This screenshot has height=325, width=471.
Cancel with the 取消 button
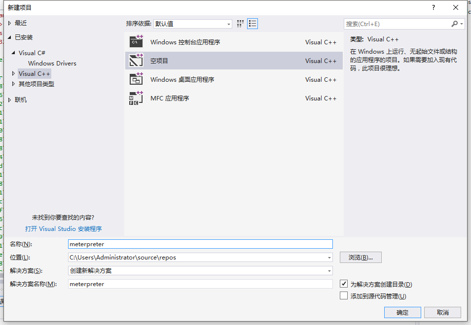(442, 312)
